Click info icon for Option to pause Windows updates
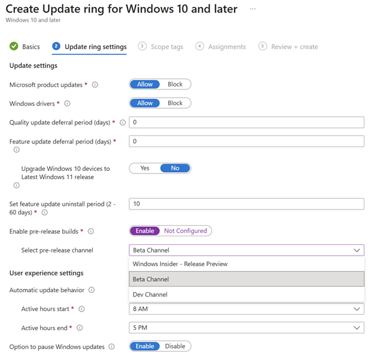Image resolution: width=378 pixels, height=355 pixels. pos(112,347)
